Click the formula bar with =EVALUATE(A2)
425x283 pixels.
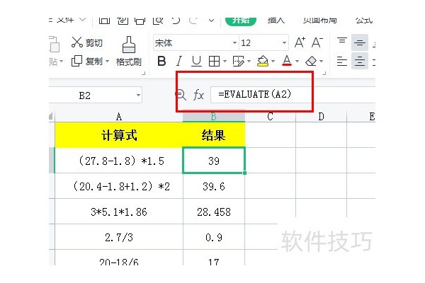click(293, 95)
